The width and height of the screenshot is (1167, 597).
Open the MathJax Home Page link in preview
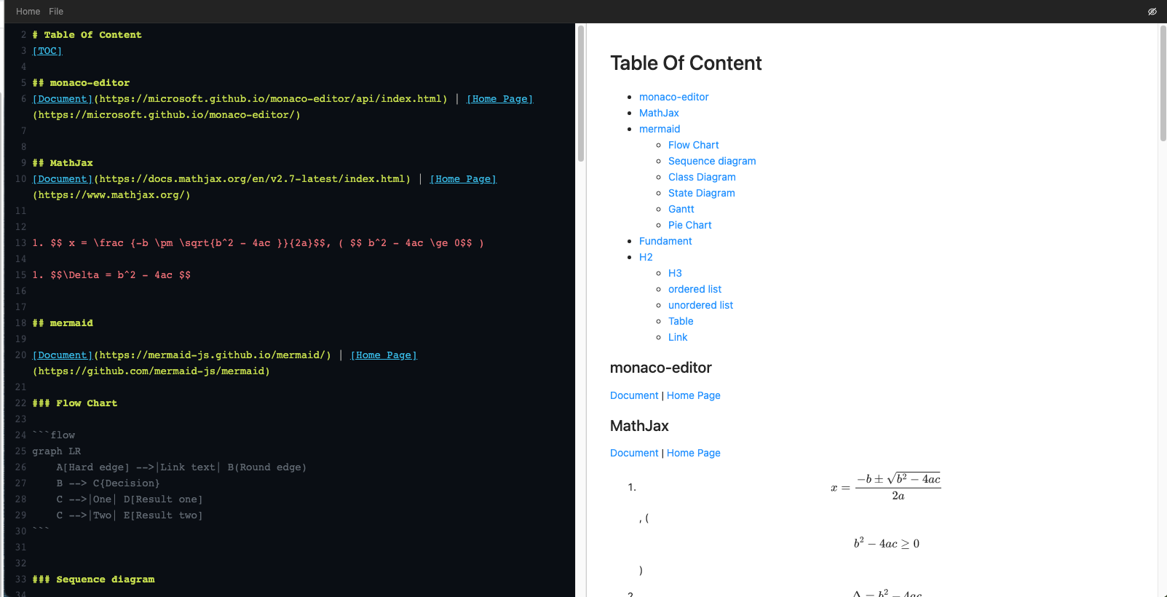[x=693, y=453]
